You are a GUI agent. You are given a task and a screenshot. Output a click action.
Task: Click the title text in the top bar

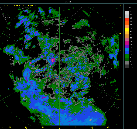(x=68, y=2)
